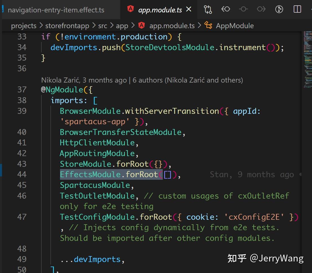Open 'src' breadcrumb segment
This screenshot has height=273, width=312.
(x=103, y=26)
